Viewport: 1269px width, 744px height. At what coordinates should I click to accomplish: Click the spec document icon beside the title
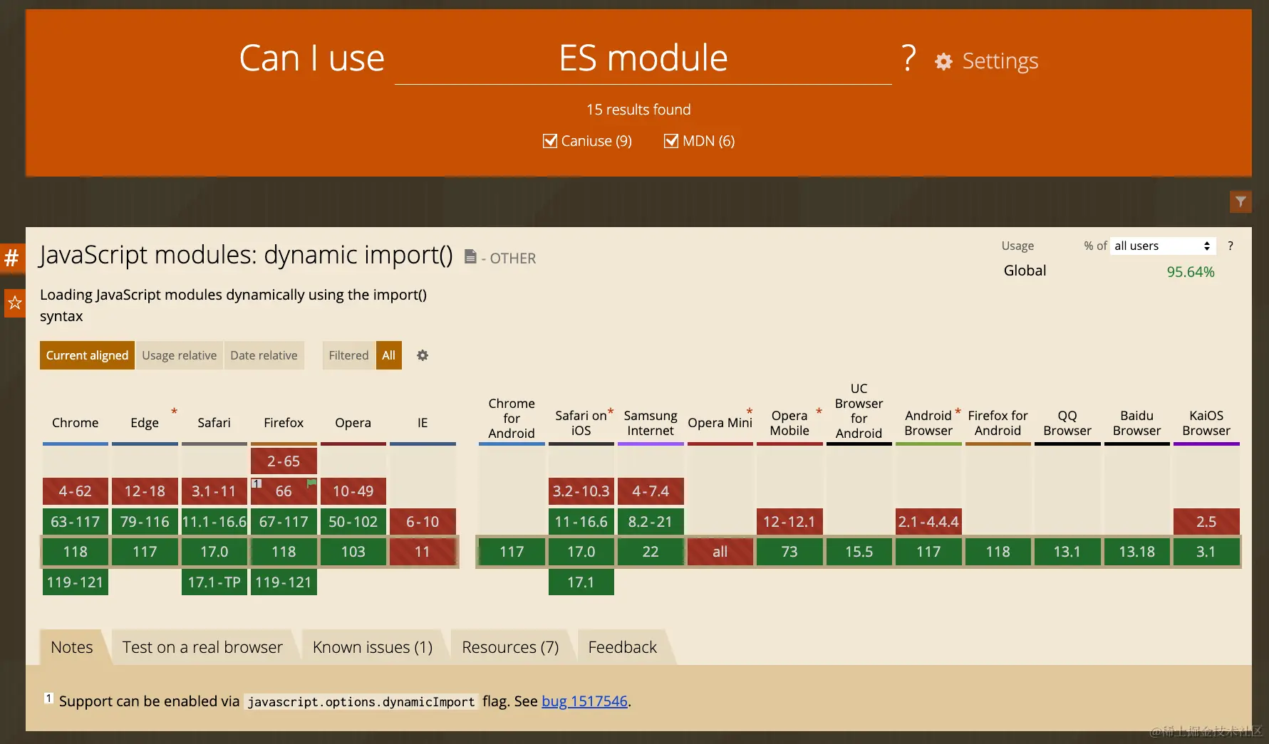coord(470,256)
